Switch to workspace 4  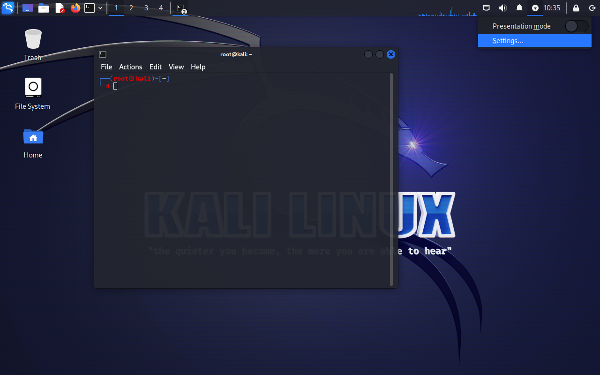[x=161, y=8]
